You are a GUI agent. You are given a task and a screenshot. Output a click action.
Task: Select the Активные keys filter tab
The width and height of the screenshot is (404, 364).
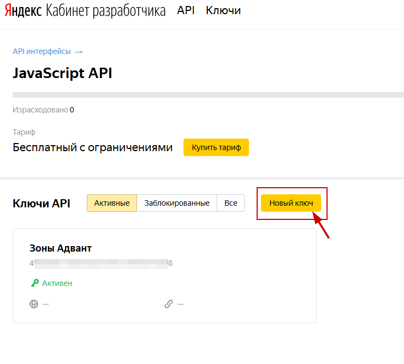pyautogui.click(x=112, y=203)
